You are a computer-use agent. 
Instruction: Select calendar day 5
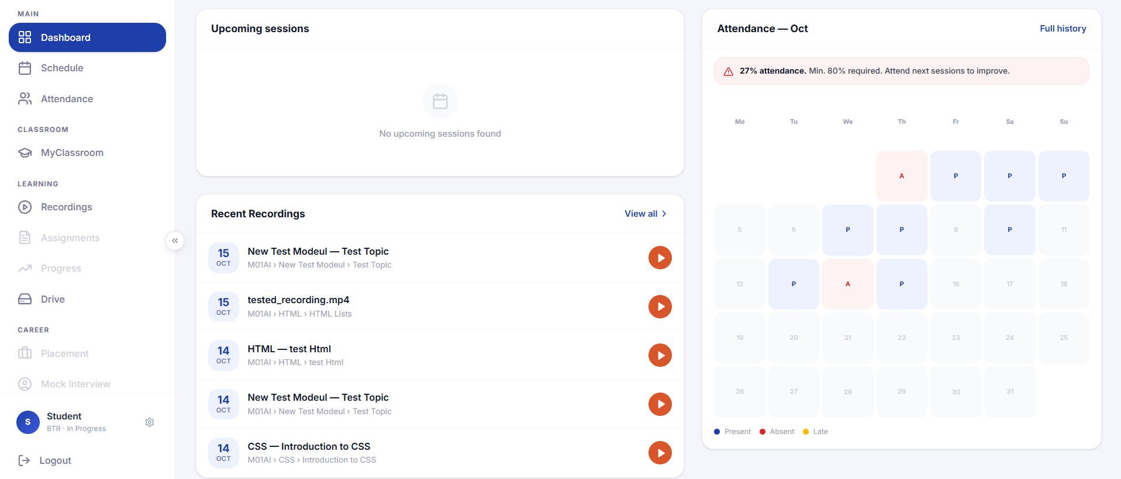click(740, 230)
